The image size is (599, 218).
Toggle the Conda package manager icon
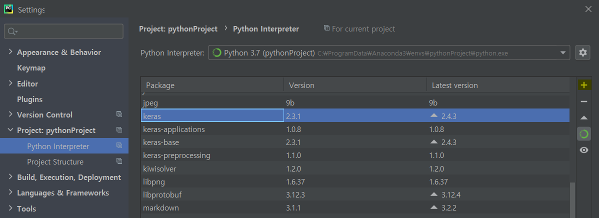coord(583,134)
